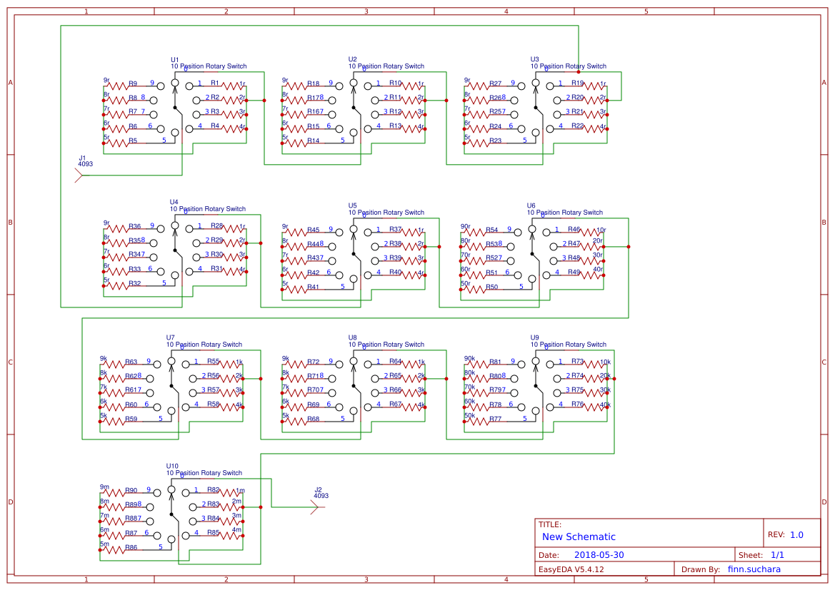Screen dimensions: 835x590
Task: Select resistor label R54
Action: [x=491, y=230]
